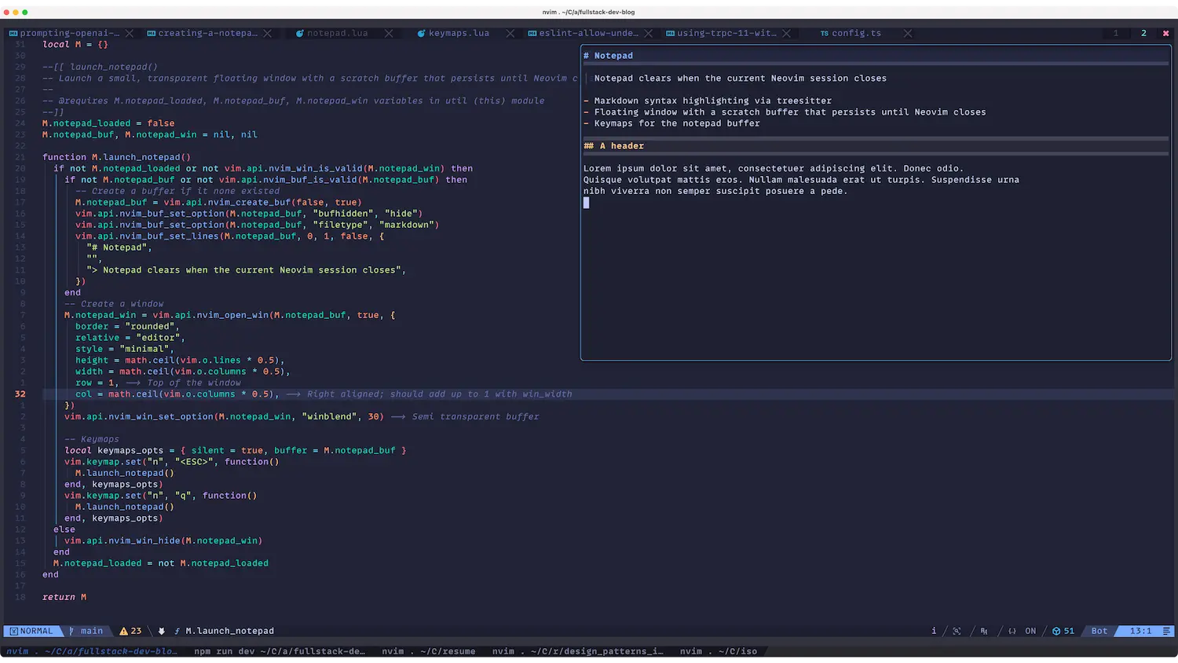The height and width of the screenshot is (663, 1178).
Task: Close the notepad.lua buffer tab
Action: tap(389, 34)
